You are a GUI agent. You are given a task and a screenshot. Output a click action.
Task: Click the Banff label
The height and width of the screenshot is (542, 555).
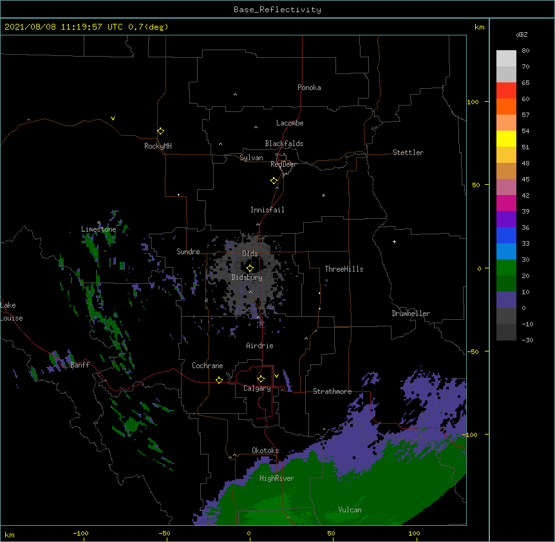click(80, 365)
